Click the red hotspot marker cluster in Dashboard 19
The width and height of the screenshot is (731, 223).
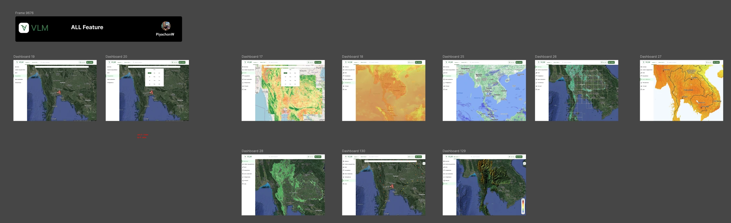59,92
